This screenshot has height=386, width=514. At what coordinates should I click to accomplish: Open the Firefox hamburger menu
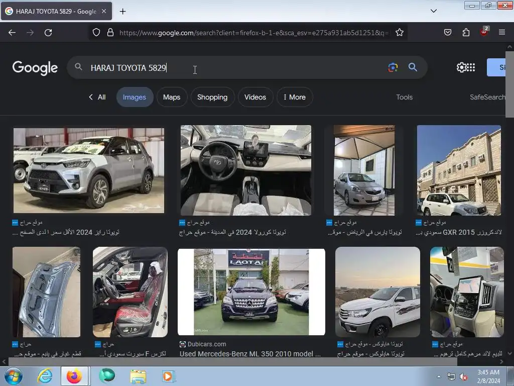point(502,33)
